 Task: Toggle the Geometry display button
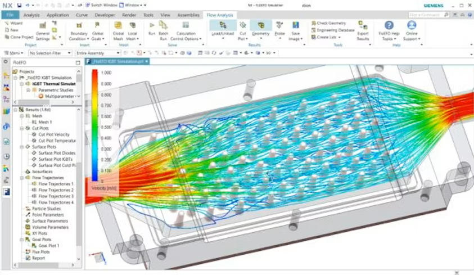point(260,26)
